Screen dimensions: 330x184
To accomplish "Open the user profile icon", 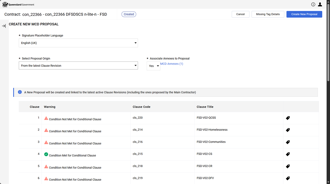I will 320,4.
